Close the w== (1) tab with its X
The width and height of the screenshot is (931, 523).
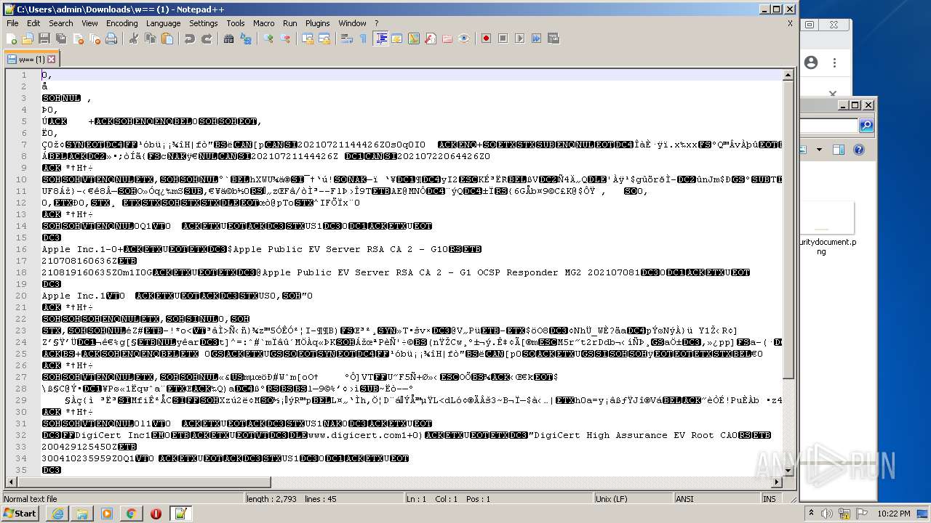tap(51, 59)
